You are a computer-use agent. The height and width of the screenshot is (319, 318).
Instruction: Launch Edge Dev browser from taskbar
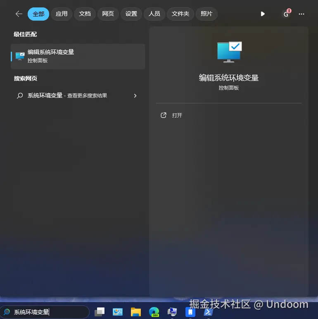(x=154, y=312)
